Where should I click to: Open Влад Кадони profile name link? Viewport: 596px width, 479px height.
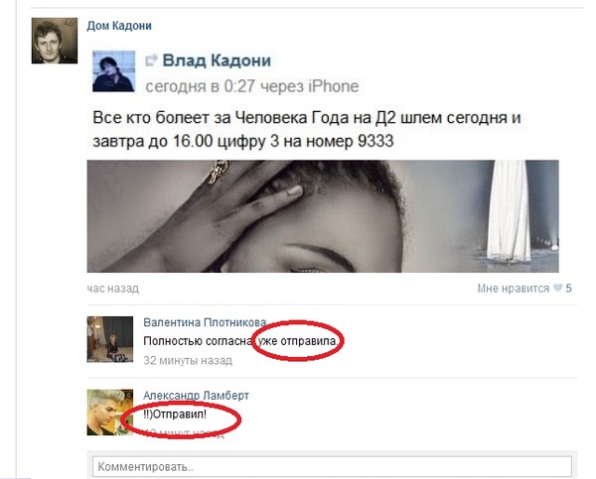pos(217,60)
